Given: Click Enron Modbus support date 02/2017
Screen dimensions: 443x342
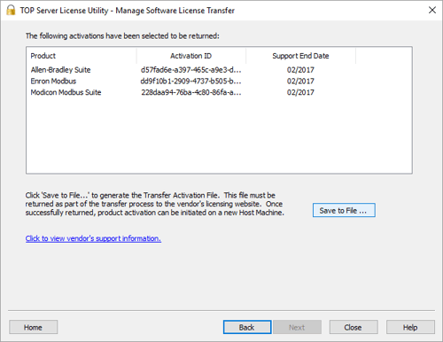Looking at the screenshot, I should pyautogui.click(x=300, y=82).
